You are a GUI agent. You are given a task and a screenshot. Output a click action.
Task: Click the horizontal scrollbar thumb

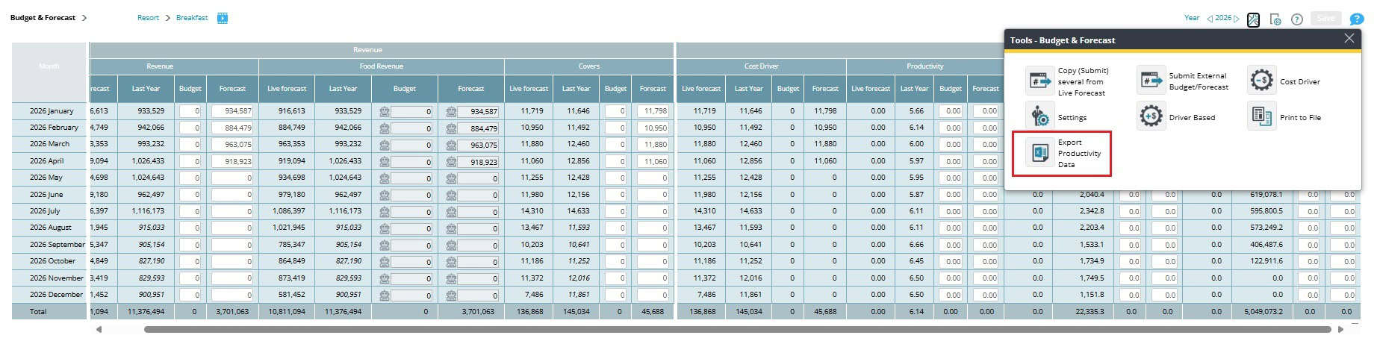(x=737, y=329)
